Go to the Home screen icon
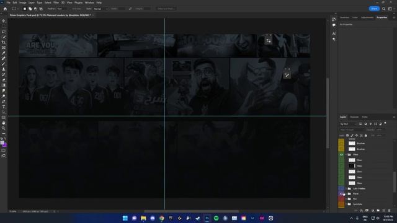Image resolution: width=397 pixels, height=223 pixels. [5, 9]
